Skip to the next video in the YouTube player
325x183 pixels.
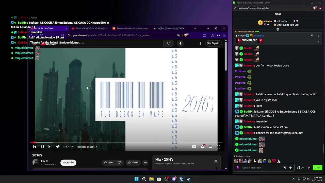click(50, 147)
